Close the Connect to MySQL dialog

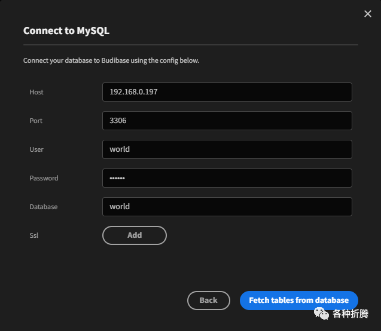(368, 14)
